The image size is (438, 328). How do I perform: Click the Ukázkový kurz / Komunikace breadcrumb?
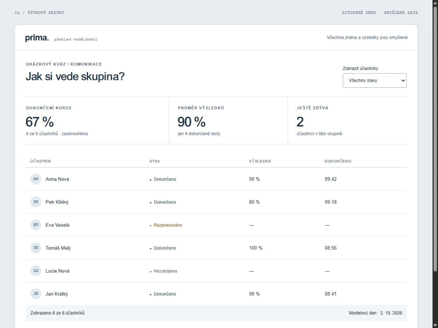click(64, 64)
